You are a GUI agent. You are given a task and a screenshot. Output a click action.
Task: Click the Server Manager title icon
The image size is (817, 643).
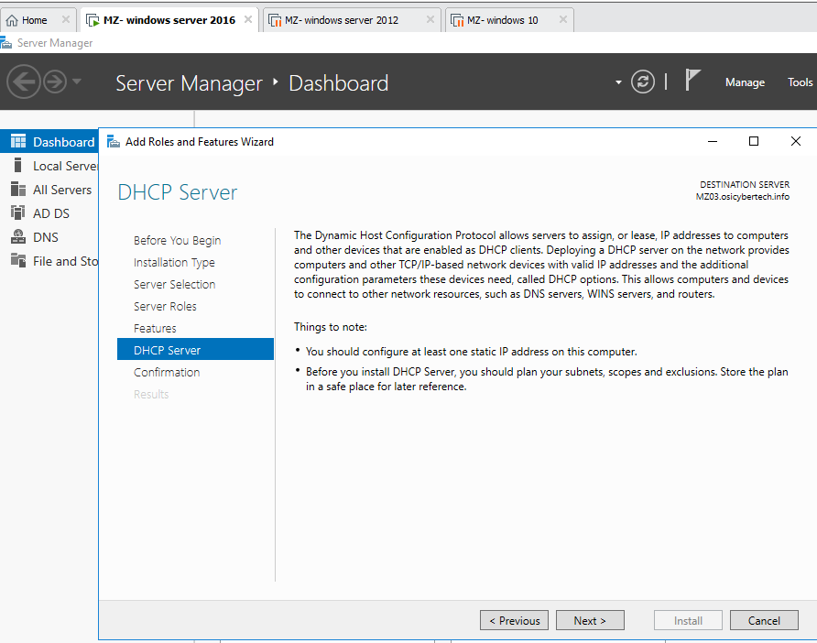click(x=6, y=43)
